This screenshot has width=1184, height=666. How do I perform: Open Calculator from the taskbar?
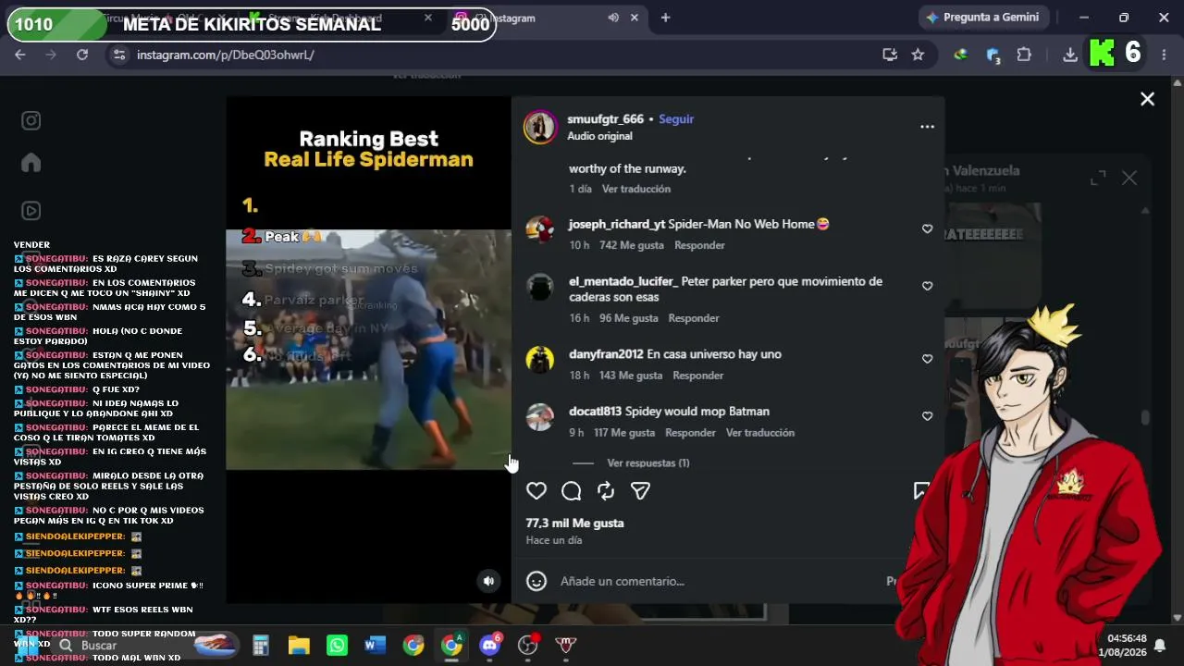[x=260, y=645]
